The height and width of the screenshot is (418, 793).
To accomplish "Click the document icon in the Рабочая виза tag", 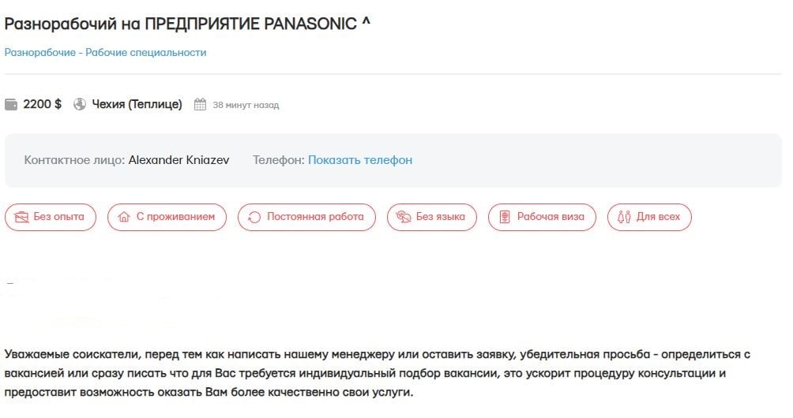I will pyautogui.click(x=504, y=217).
